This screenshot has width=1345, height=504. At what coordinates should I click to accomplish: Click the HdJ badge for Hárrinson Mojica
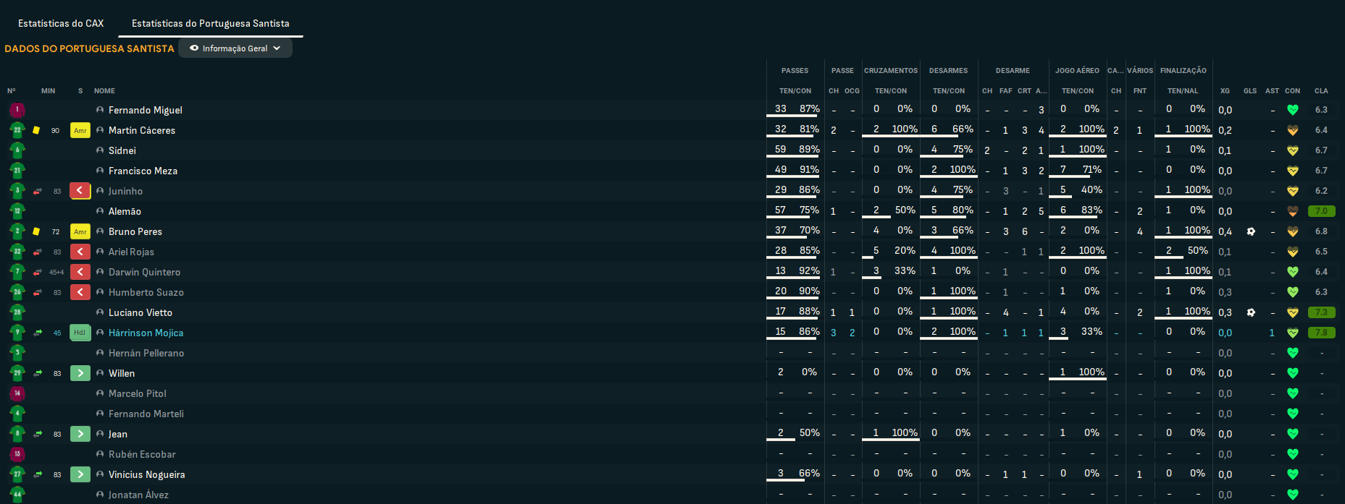click(80, 333)
